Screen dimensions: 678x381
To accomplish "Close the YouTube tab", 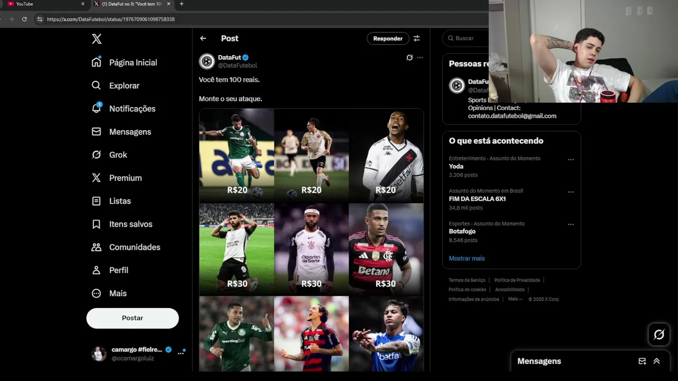I will (x=83, y=4).
